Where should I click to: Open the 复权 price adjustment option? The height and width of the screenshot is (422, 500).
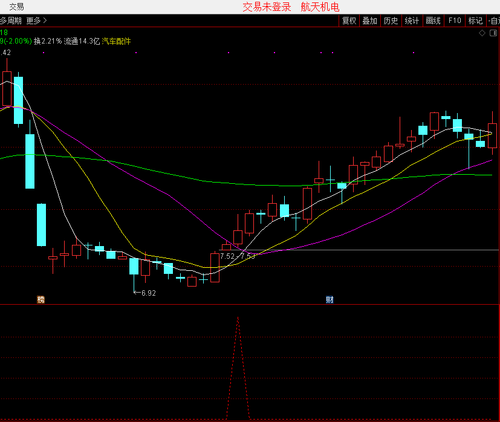(349, 21)
